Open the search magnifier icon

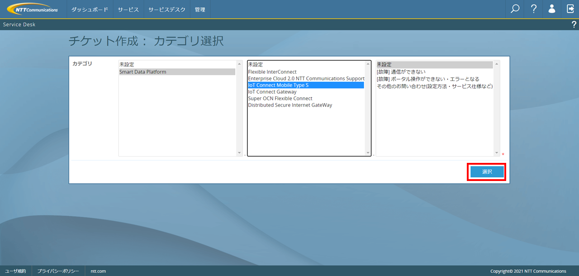click(515, 9)
